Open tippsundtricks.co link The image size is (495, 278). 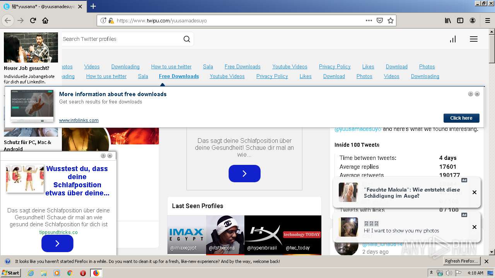coord(58,232)
